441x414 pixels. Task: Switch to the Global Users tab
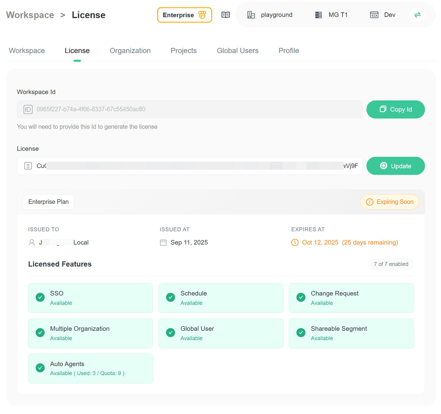tap(238, 51)
